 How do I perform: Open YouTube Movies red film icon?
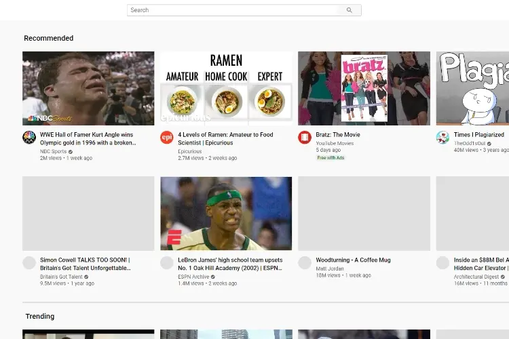click(305, 137)
